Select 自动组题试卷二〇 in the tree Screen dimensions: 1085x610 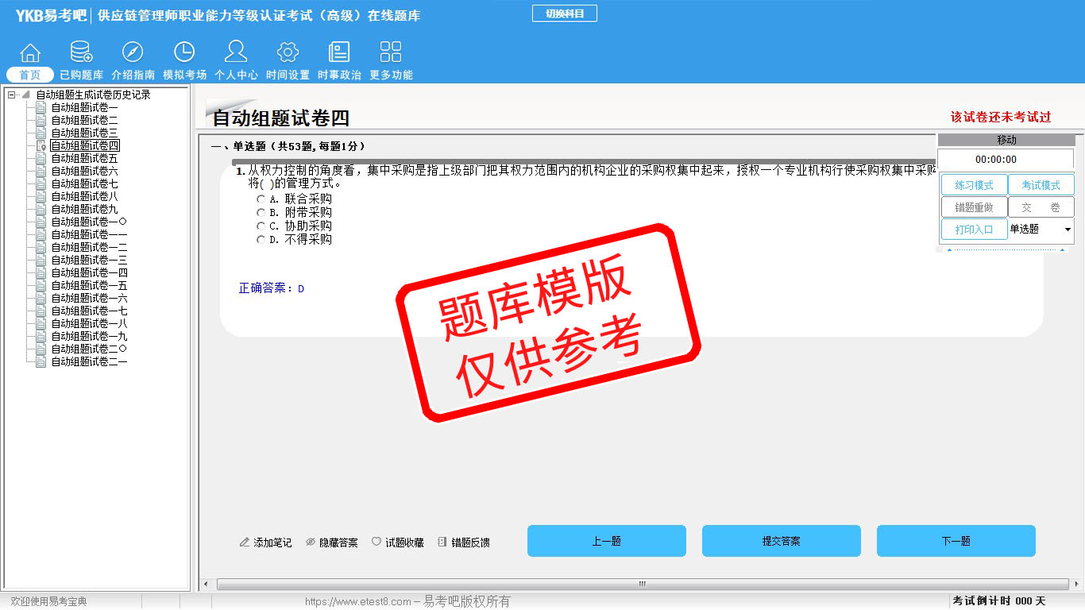tap(89, 349)
